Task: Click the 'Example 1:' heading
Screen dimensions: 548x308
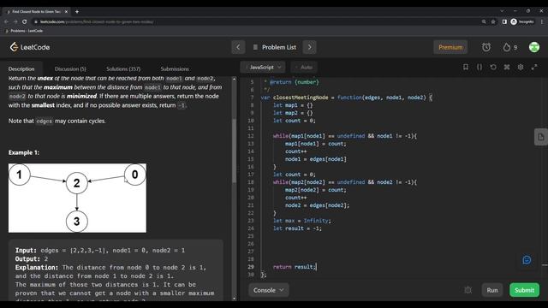Action: [24, 152]
